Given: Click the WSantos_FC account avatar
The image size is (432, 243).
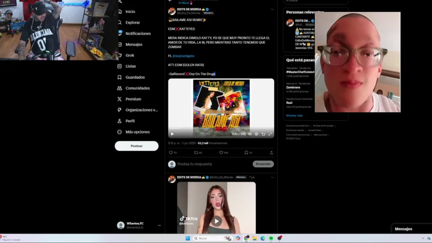Looking at the screenshot, I should (120, 225).
